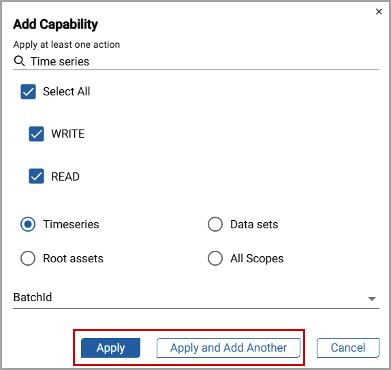
Task: Apply the capability
Action: tap(110, 348)
